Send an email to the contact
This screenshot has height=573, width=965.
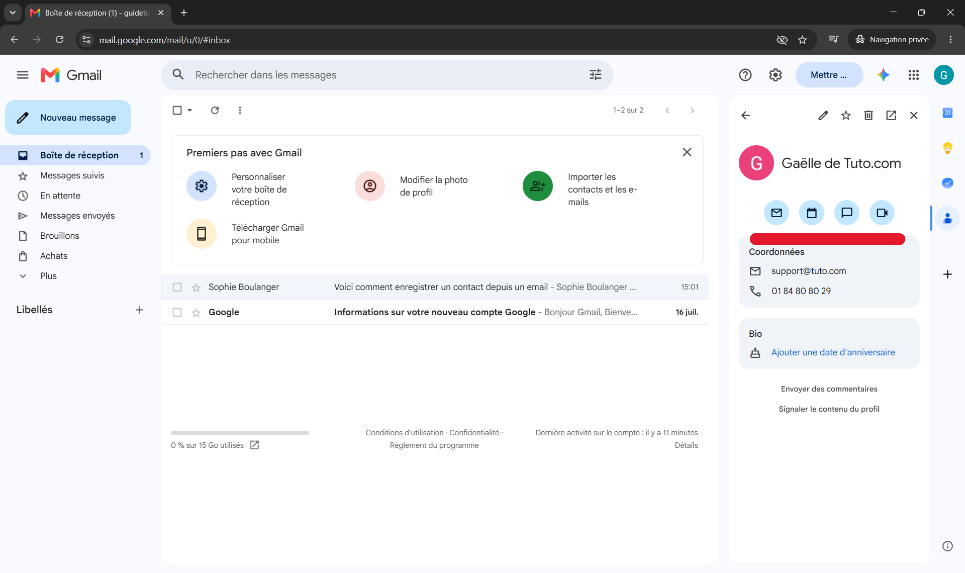(x=777, y=213)
